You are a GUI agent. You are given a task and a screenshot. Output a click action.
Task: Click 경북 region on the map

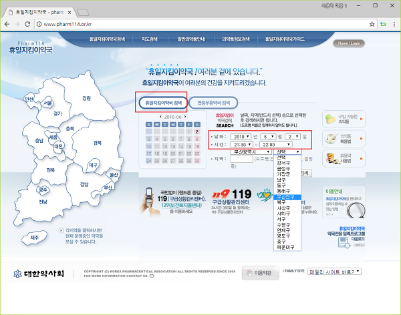[x=97, y=143]
